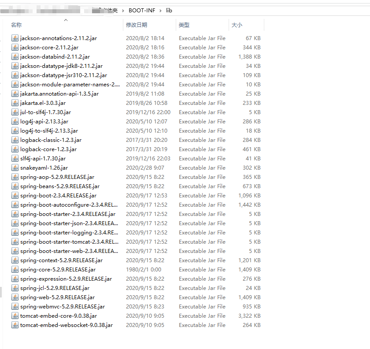Click jar icon of spring-core-5.2.9.RELEASE.jar

click(x=15, y=269)
